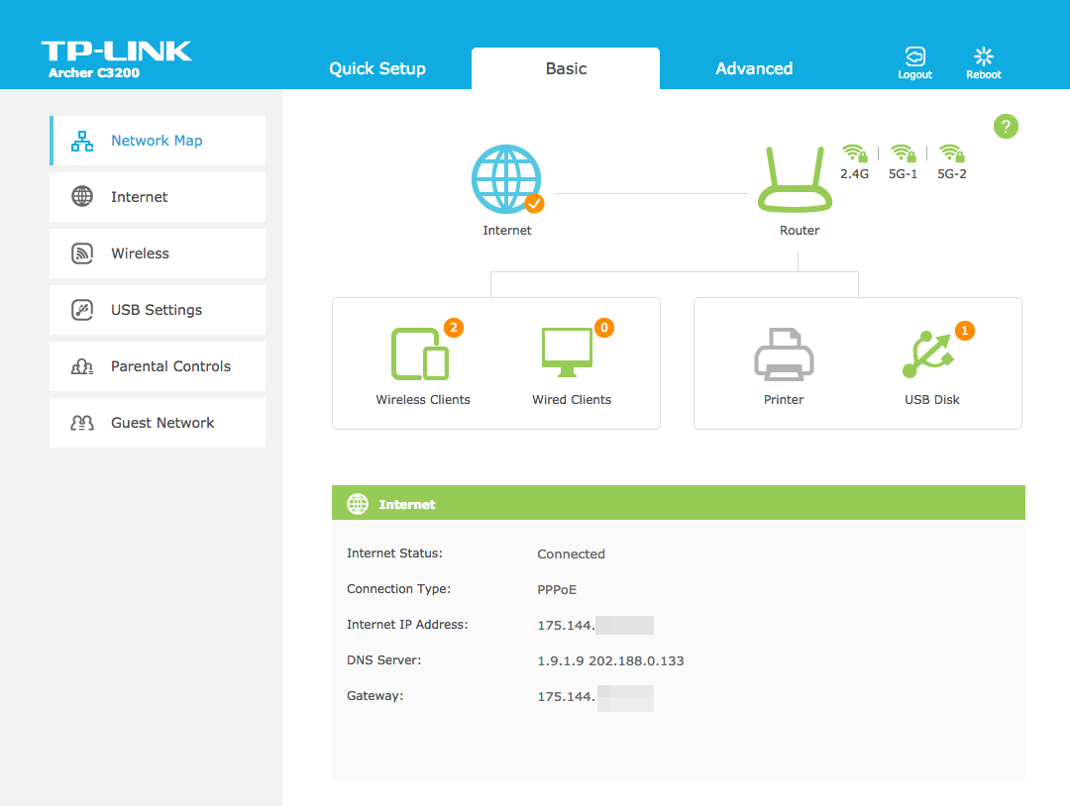The image size is (1070, 806).
Task: Open Guest Network in the sidebar
Action: pos(158,423)
